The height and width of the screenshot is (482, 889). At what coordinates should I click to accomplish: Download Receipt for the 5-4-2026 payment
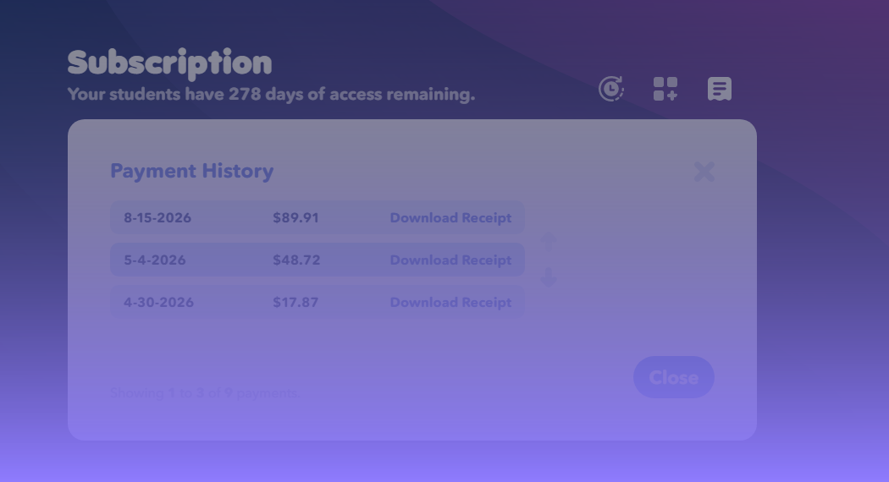(450, 260)
